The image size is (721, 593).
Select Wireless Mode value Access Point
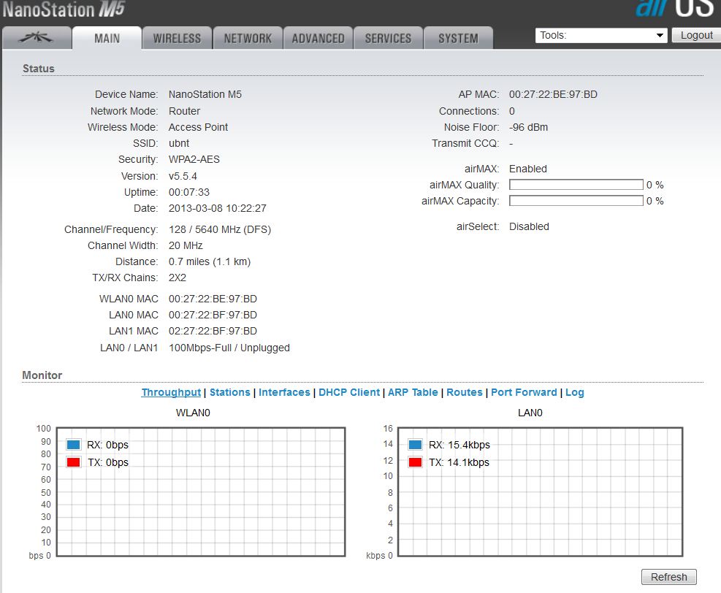(198, 127)
